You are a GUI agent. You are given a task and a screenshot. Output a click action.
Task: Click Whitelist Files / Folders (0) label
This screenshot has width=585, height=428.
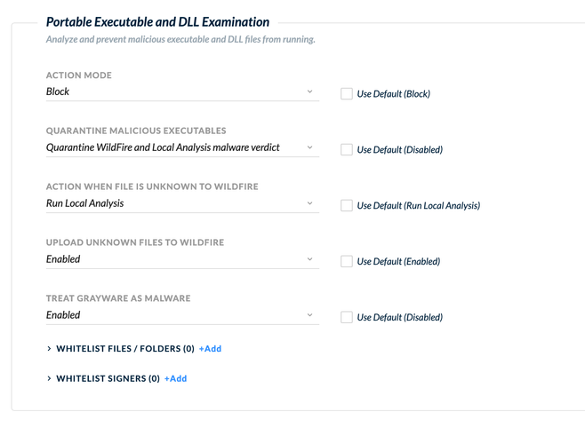click(124, 349)
